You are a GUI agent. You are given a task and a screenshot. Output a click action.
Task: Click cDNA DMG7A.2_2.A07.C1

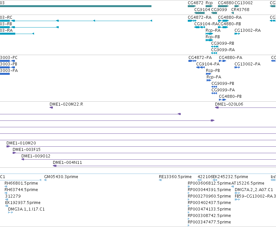pos(237,193)
